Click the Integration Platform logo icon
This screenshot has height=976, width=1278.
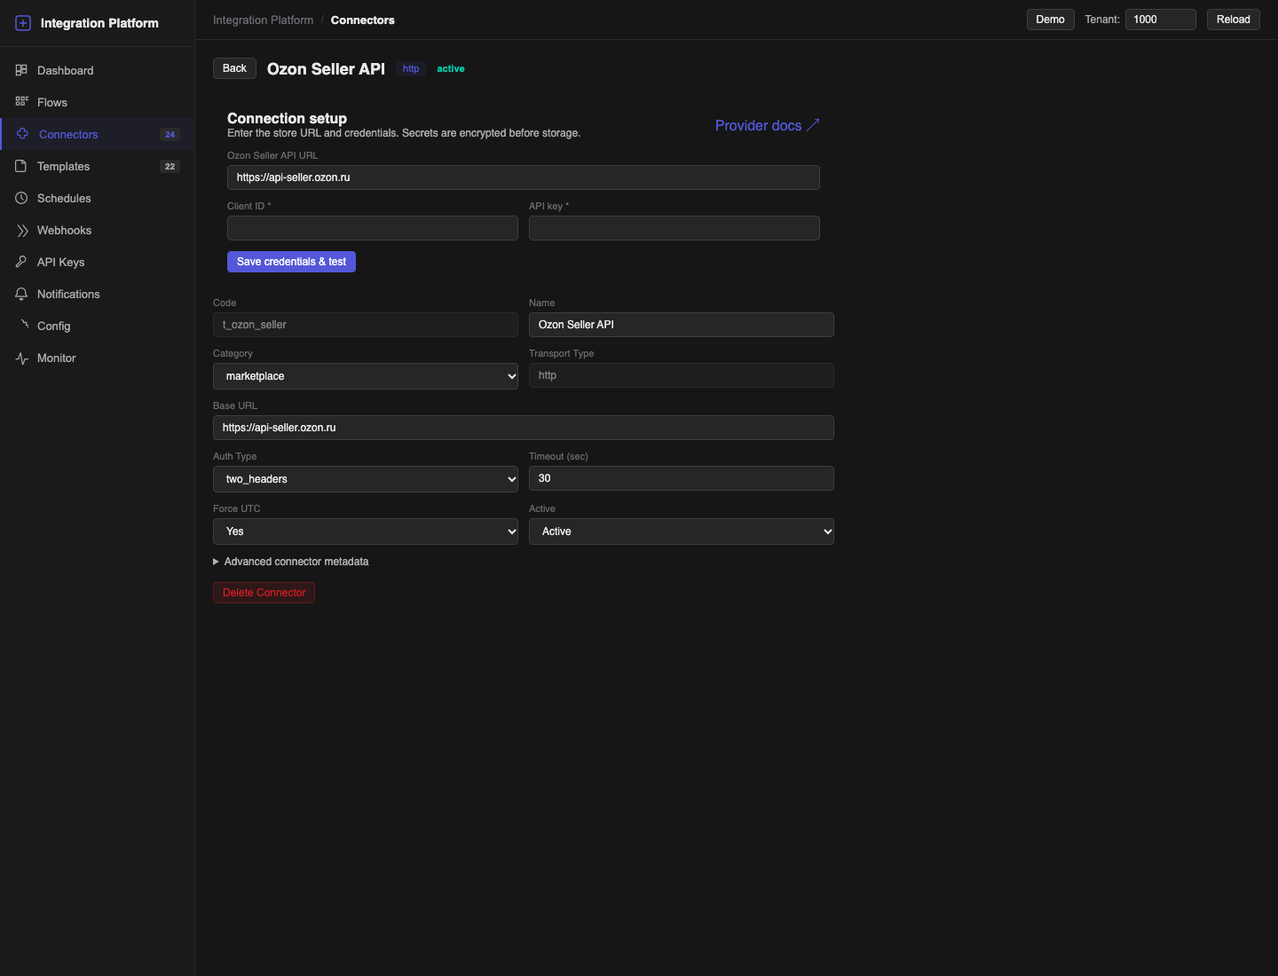(x=23, y=23)
